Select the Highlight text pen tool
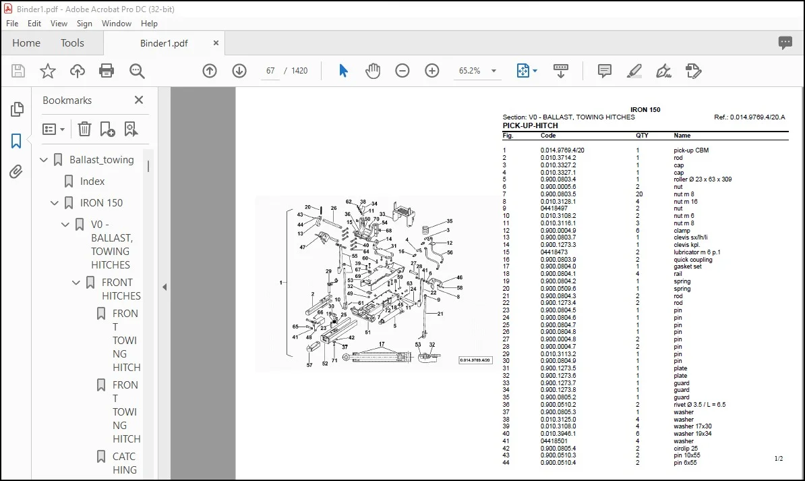The image size is (805, 481). (634, 71)
